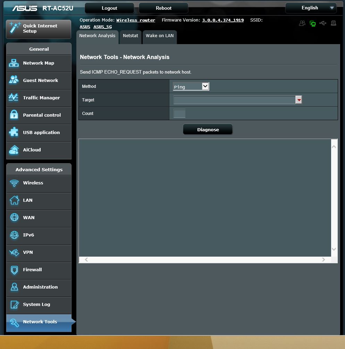Image resolution: width=345 pixels, height=349 pixels.
Task: Open Quick Internet Setup wizard icon
Action: [15, 28]
